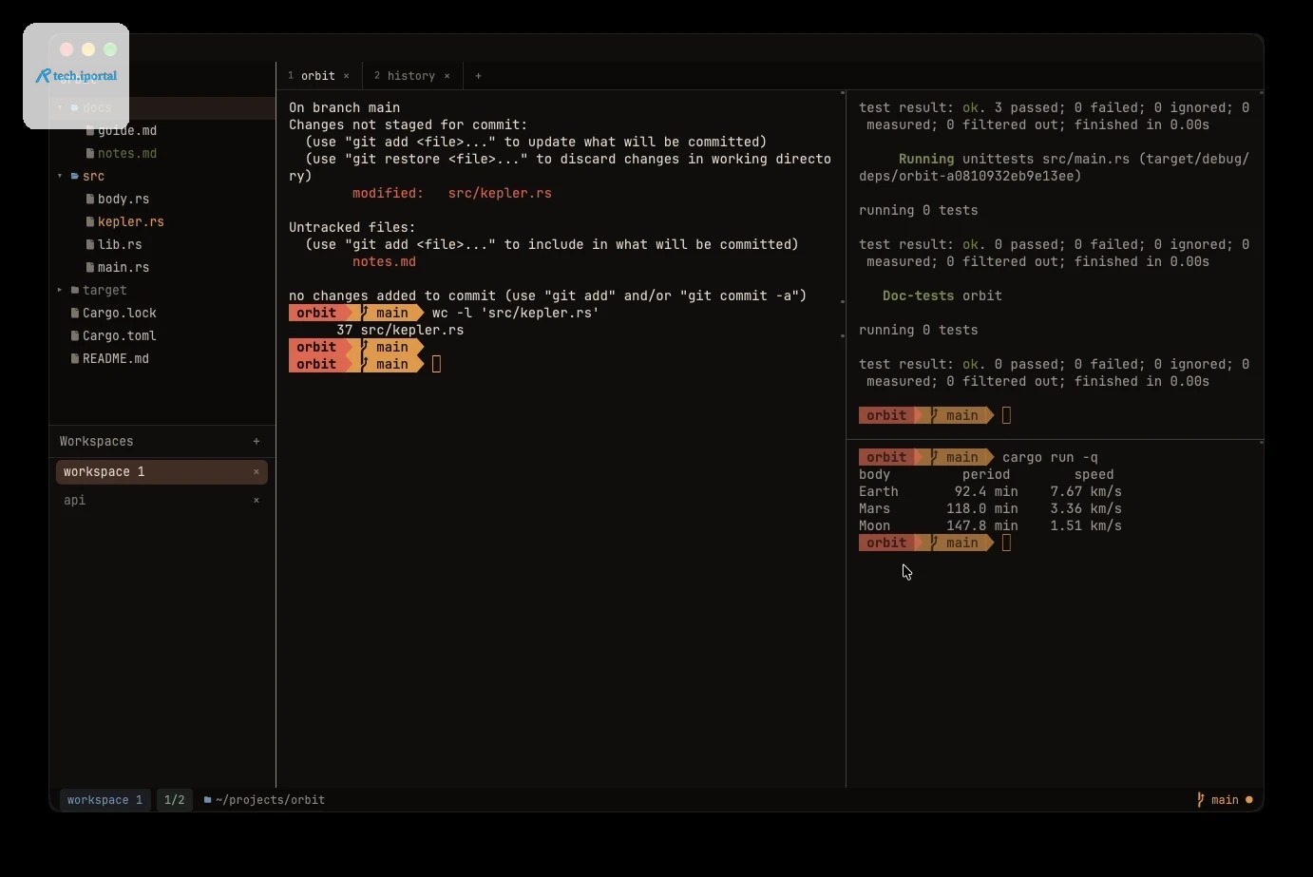Open main.rs in file tree
Image resolution: width=1313 pixels, height=877 pixels.
click(124, 267)
